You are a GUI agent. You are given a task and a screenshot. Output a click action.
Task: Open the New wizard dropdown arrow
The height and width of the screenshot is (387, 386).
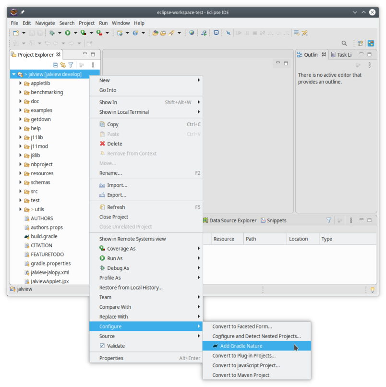(24, 33)
